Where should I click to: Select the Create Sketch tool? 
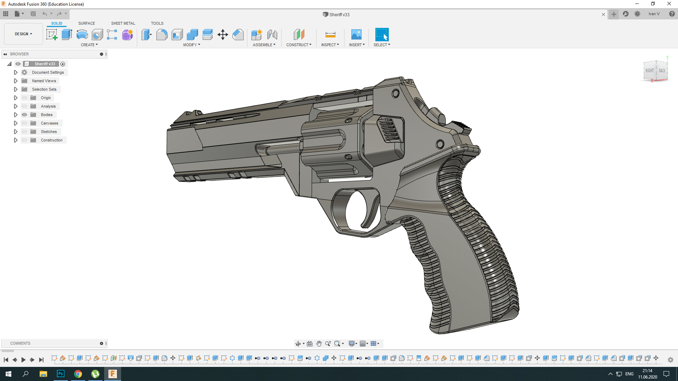coord(52,34)
